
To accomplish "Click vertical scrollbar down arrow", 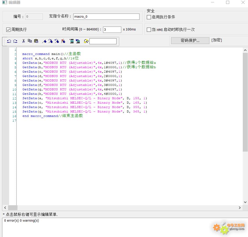I will (x=245, y=202).
